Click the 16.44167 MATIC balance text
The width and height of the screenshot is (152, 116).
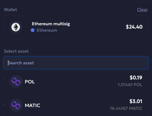[x=126, y=108]
